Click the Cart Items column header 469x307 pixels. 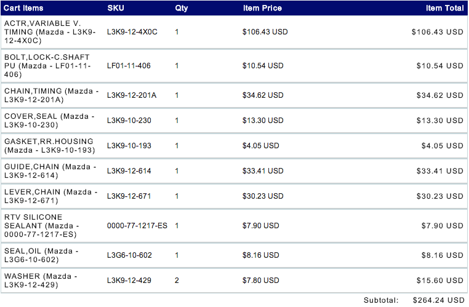tap(23, 9)
